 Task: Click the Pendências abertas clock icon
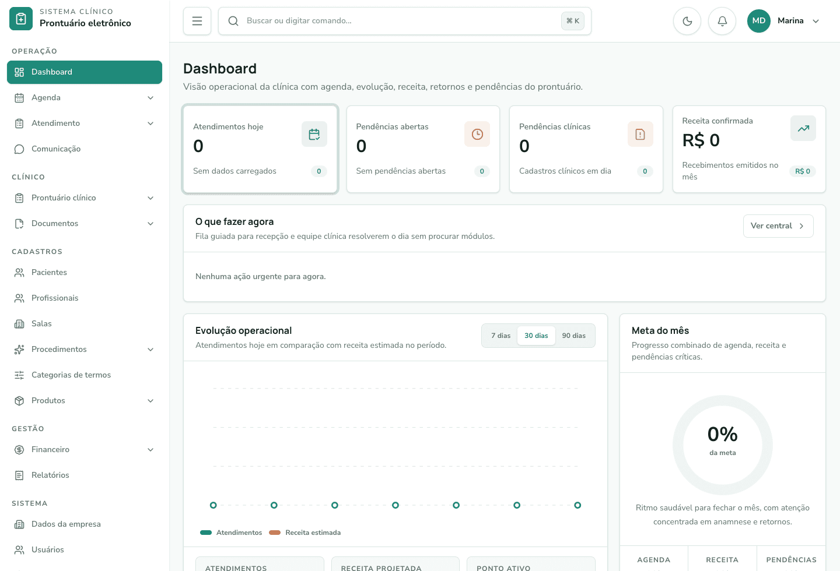[x=477, y=134]
